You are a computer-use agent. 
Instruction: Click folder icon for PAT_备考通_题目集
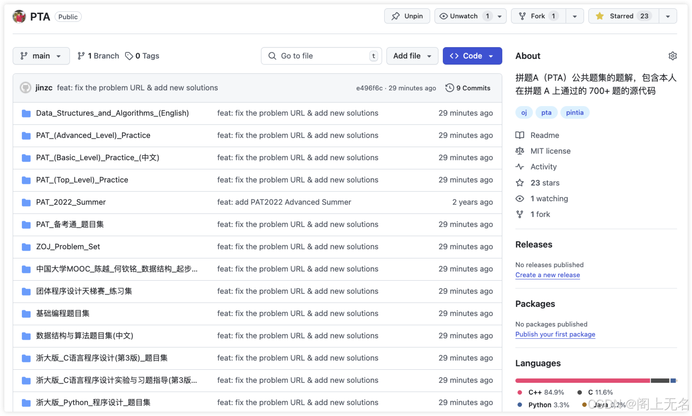click(x=26, y=225)
